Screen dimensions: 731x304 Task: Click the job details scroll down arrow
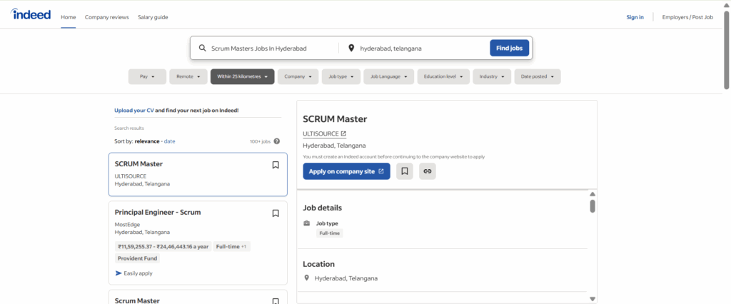(593, 299)
